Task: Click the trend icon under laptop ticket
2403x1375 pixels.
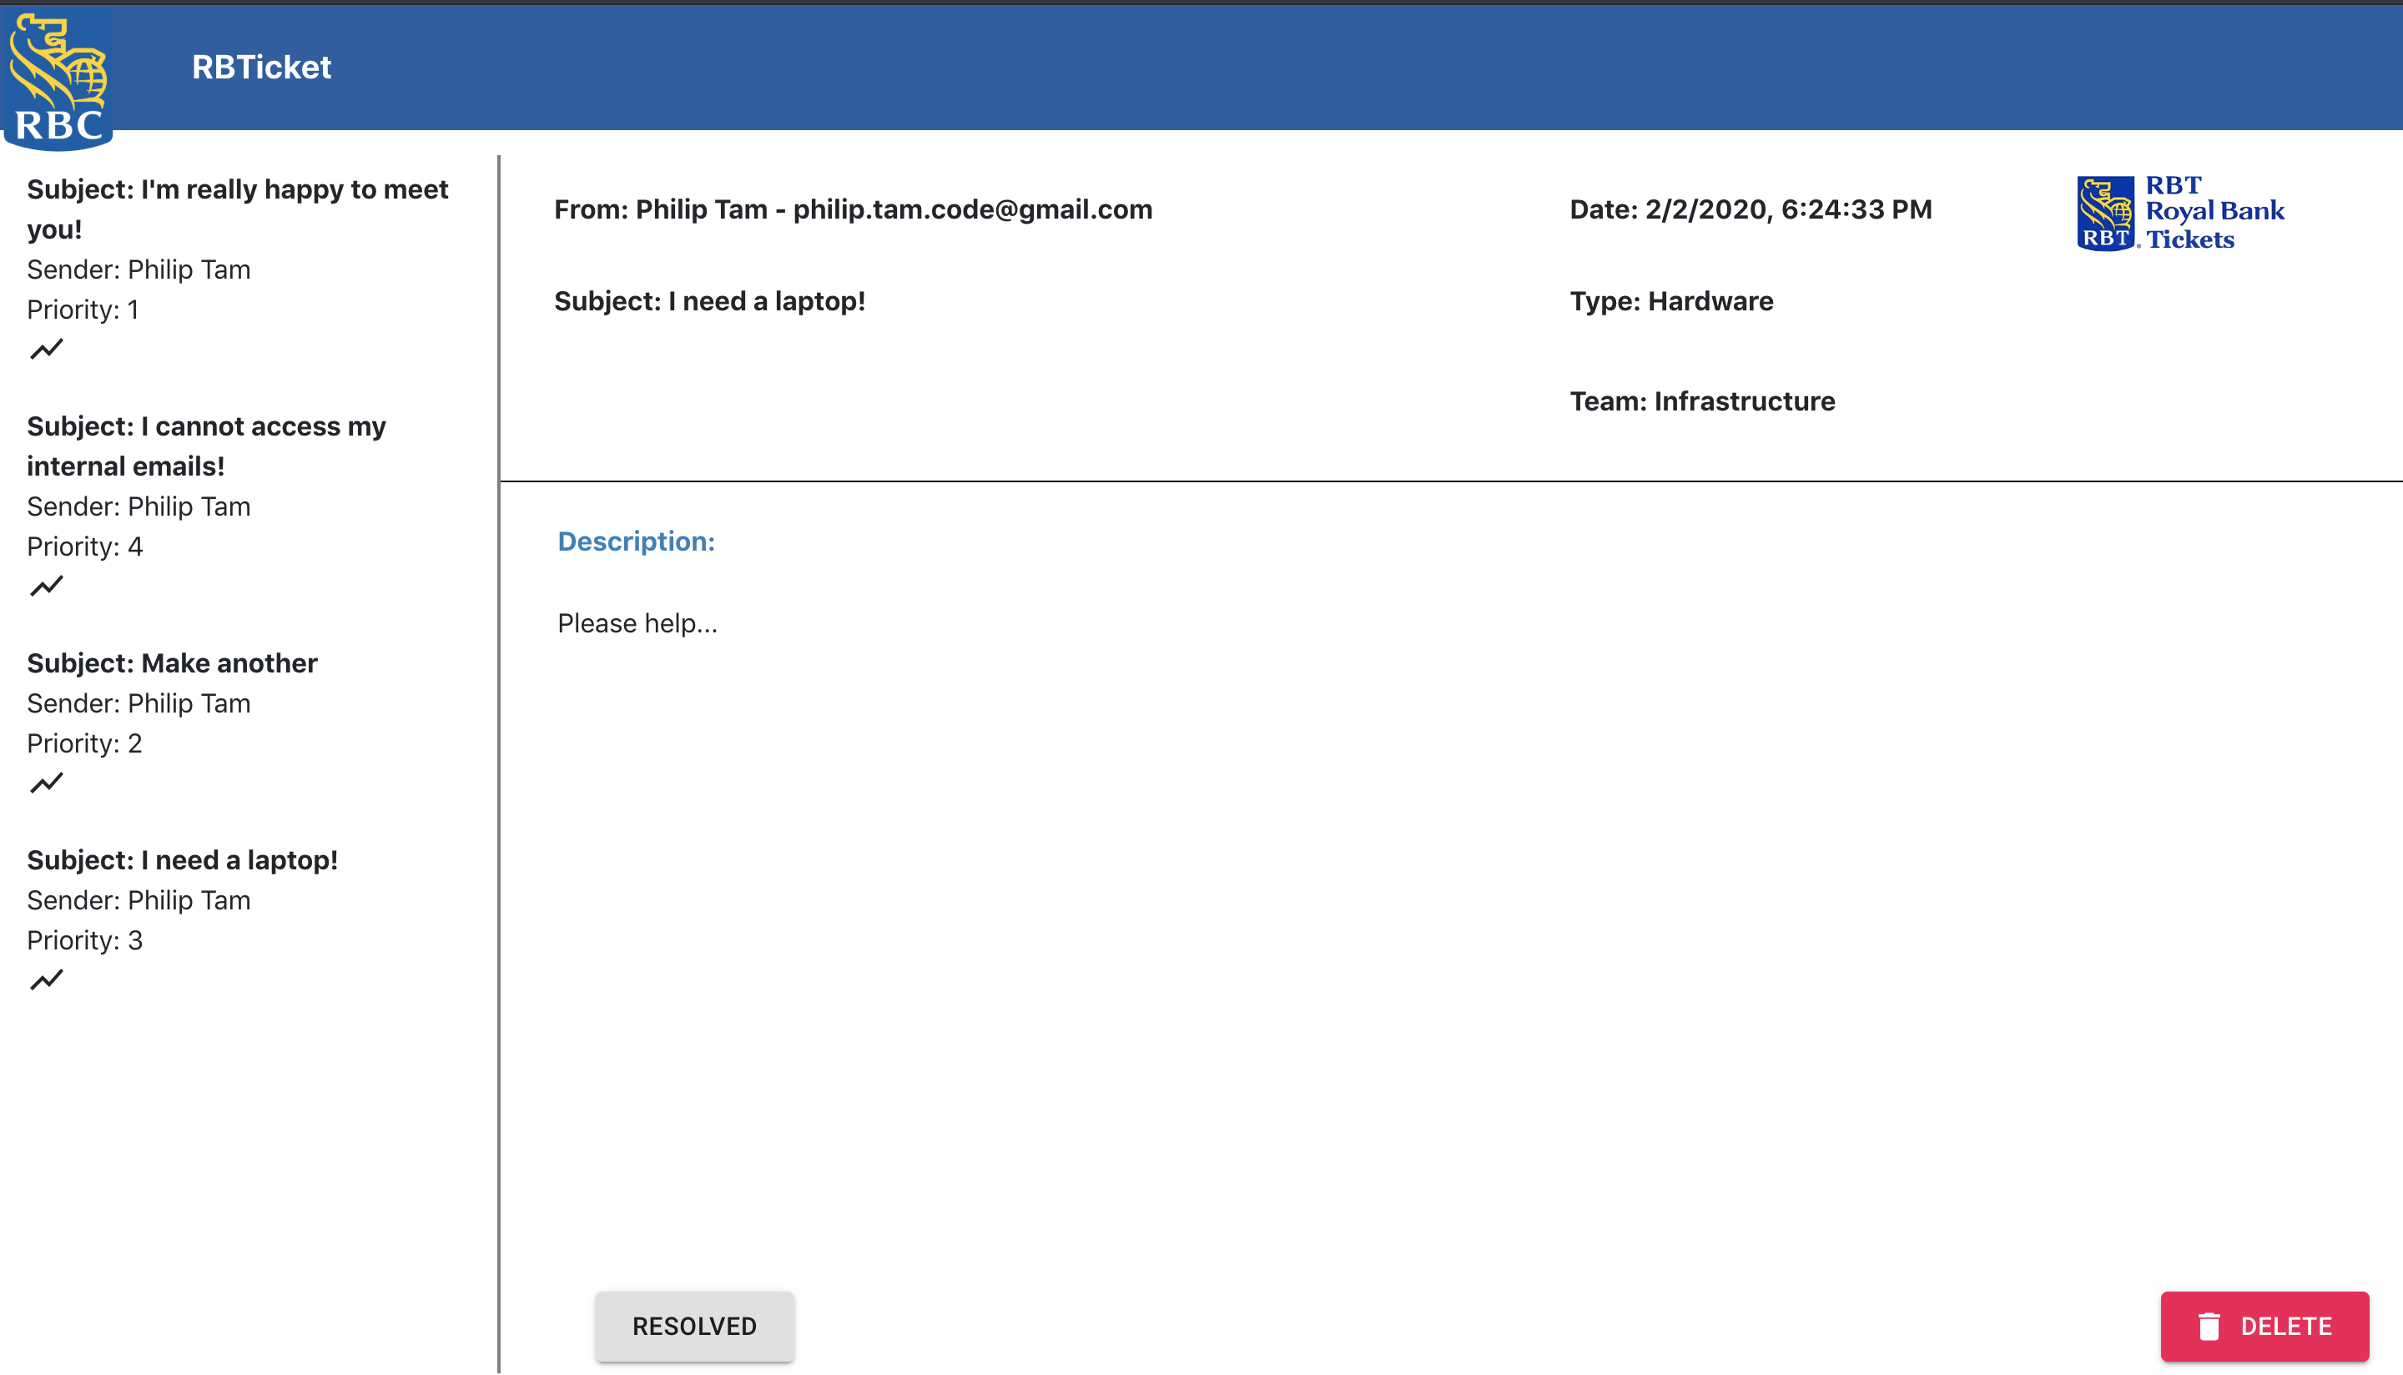Action: coord(46,980)
